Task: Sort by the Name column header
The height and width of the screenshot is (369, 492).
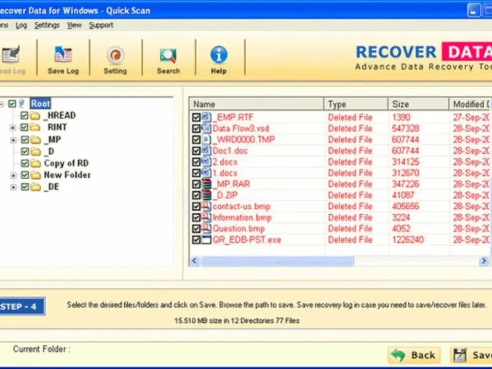Action: point(256,104)
